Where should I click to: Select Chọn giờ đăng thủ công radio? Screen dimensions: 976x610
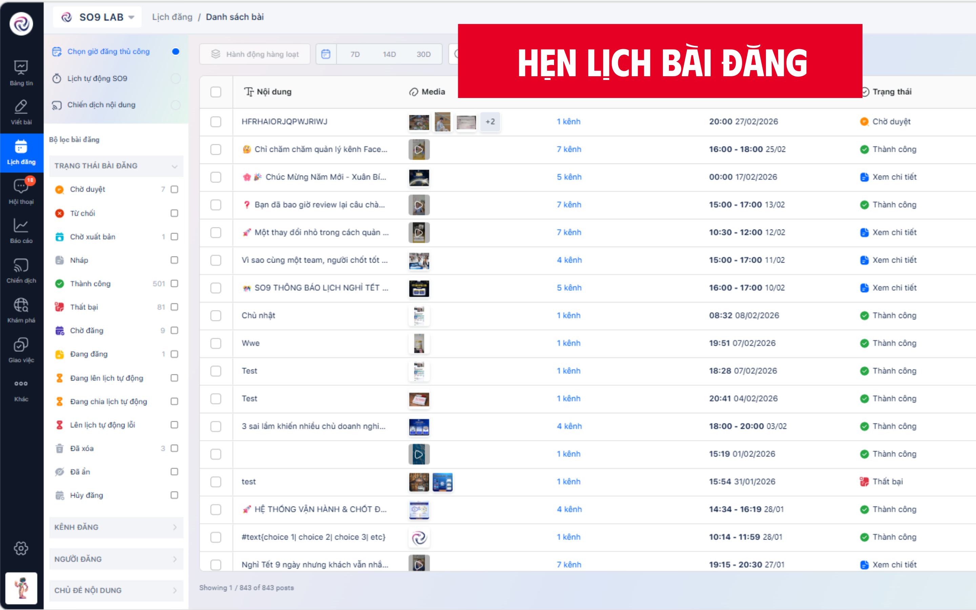click(x=176, y=51)
